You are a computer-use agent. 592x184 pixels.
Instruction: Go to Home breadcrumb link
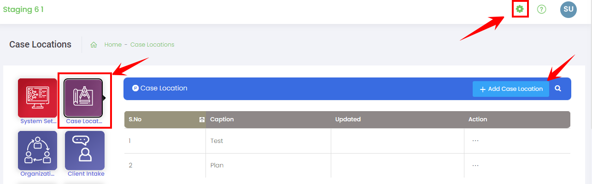click(113, 45)
